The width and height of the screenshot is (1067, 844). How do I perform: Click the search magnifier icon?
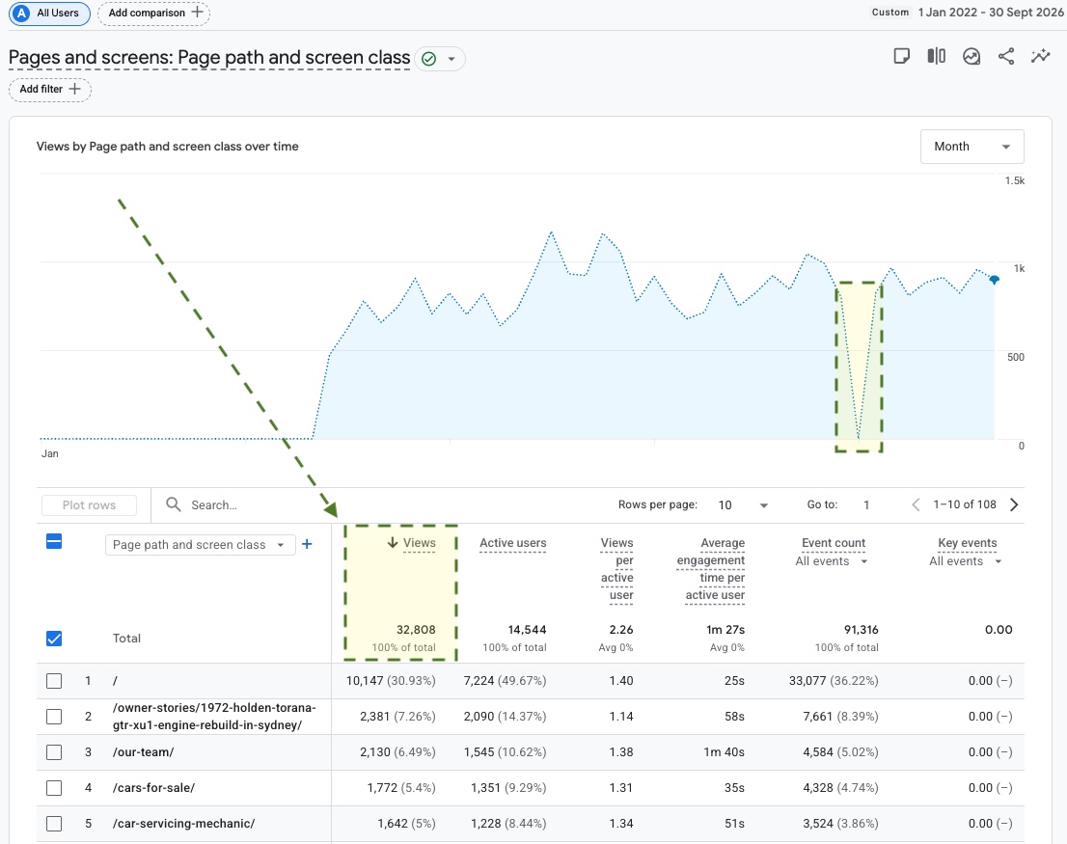pyautogui.click(x=174, y=504)
